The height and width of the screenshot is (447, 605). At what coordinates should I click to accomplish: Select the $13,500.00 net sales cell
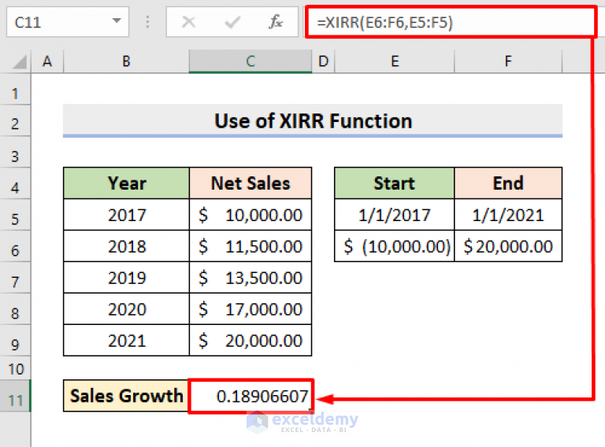coord(251,278)
